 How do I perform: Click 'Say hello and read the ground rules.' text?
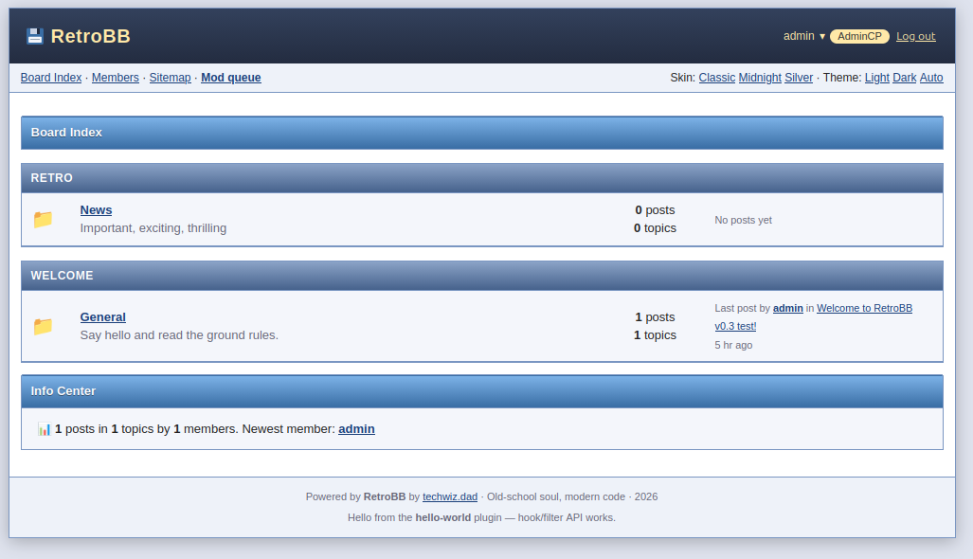[179, 335]
